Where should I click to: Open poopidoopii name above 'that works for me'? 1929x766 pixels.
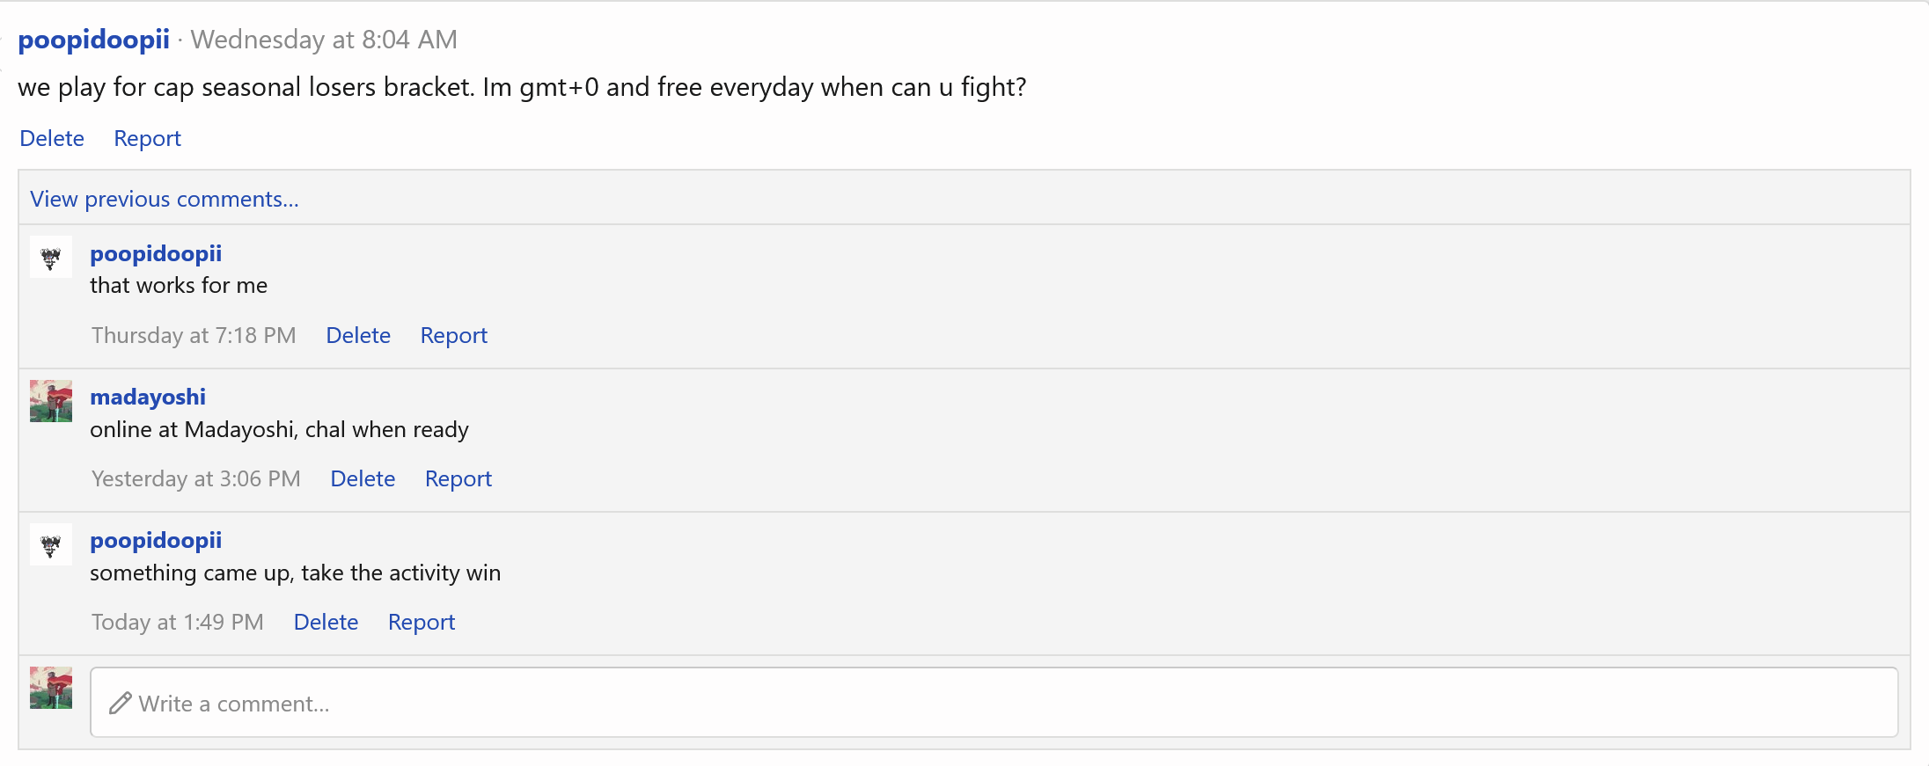pyautogui.click(x=156, y=253)
